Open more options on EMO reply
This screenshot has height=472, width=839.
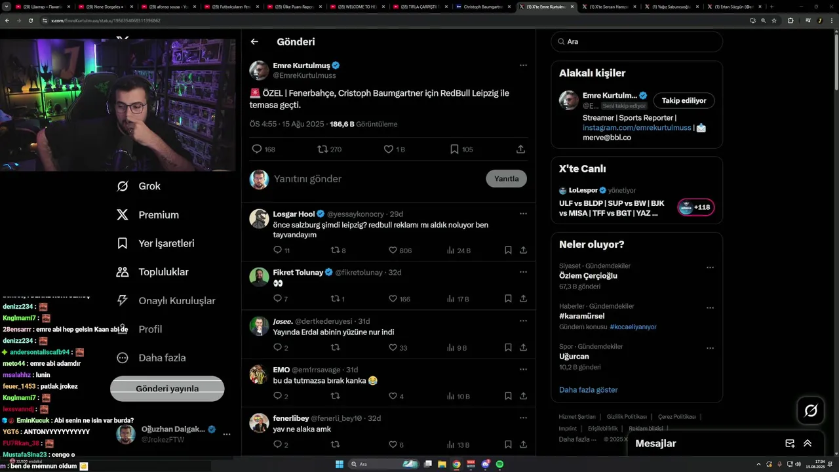click(x=523, y=370)
